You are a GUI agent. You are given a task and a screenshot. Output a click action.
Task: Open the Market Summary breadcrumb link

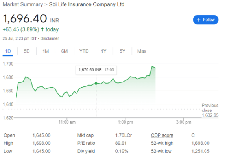click(x=23, y=4)
